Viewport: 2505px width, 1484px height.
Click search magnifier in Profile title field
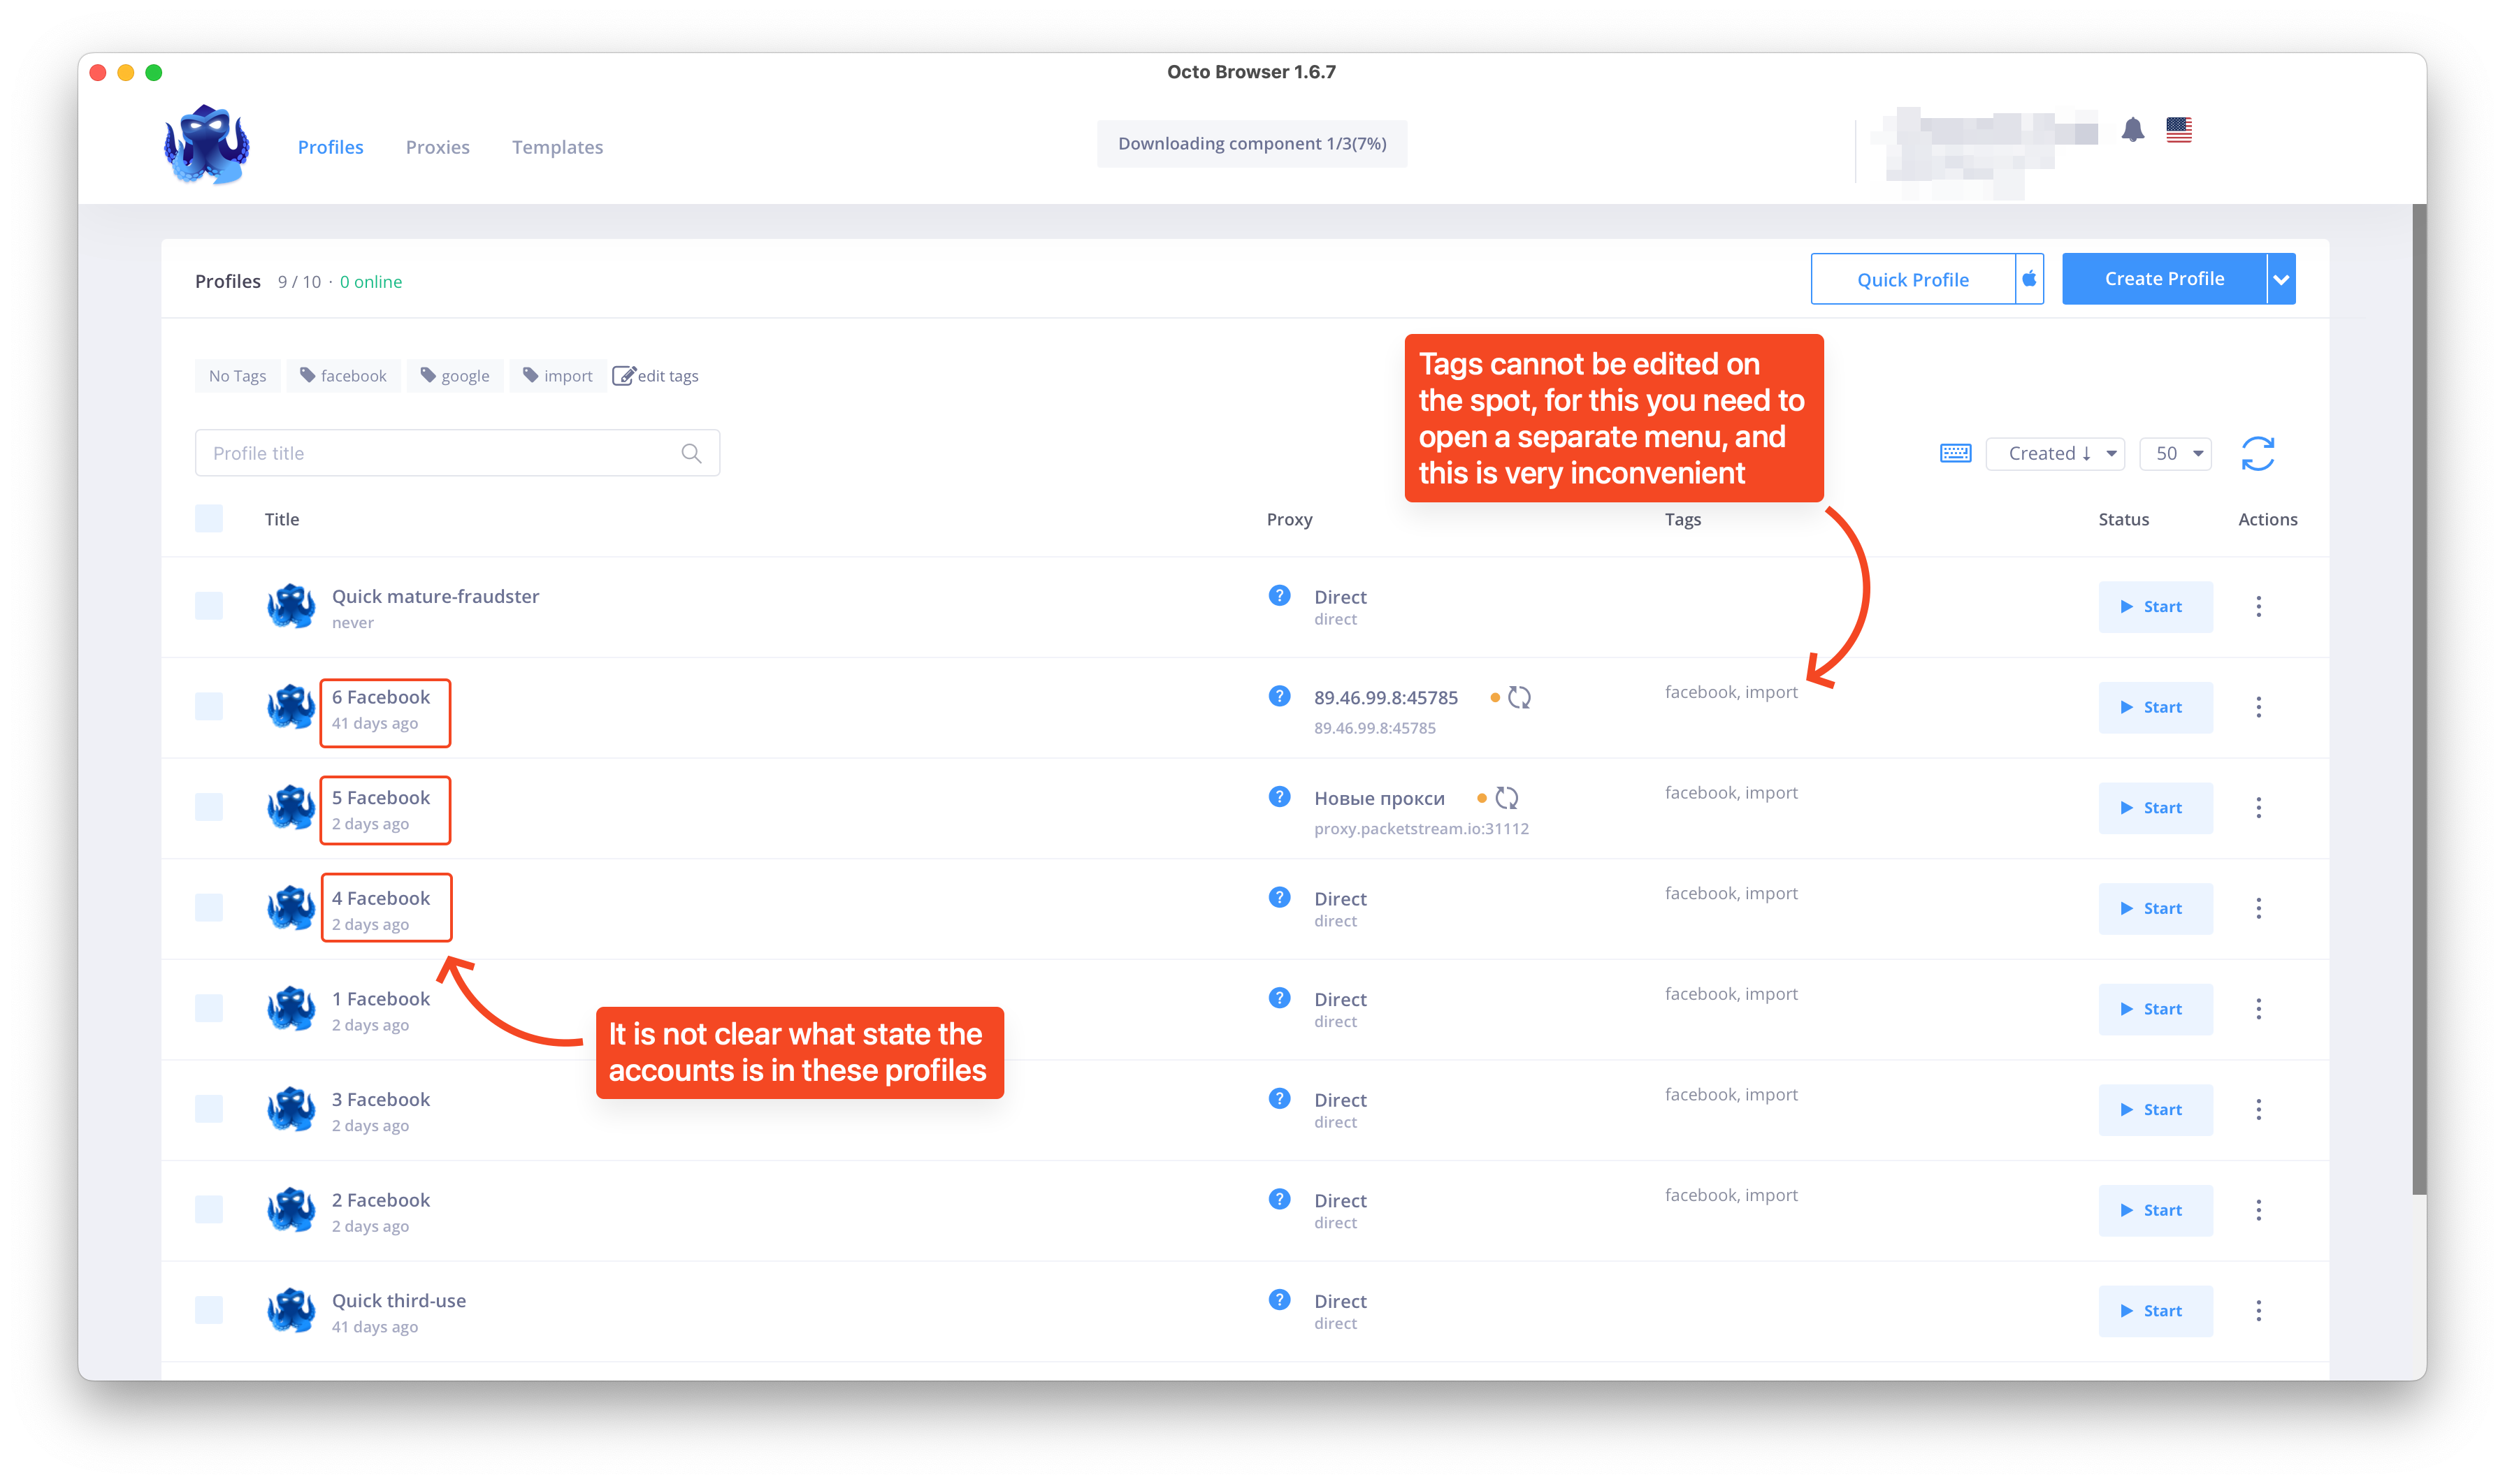[x=691, y=453]
